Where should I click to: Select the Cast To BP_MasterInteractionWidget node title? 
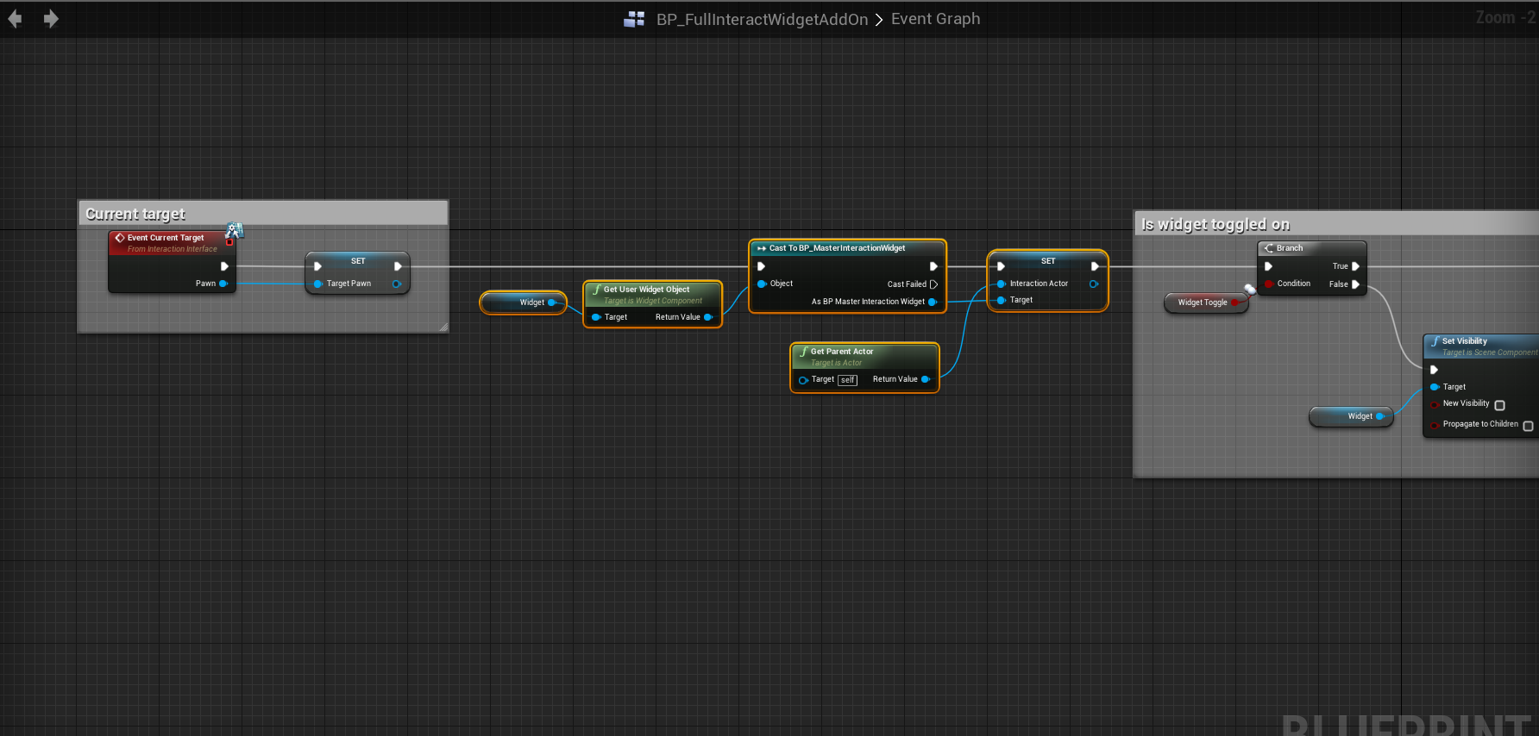[837, 248]
